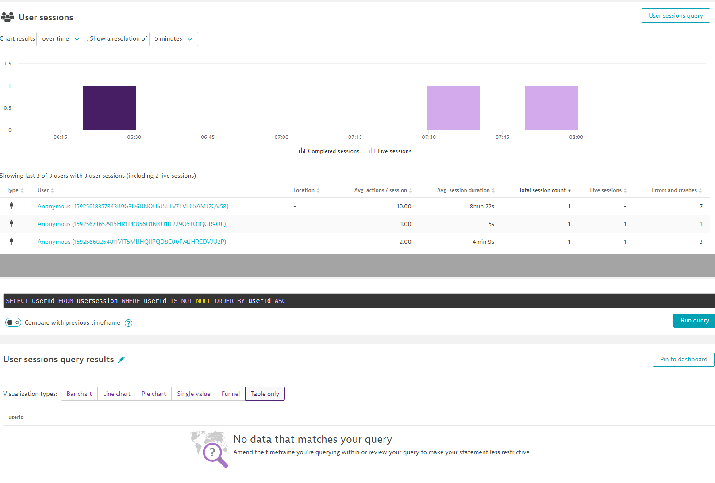Click the pencil edit icon beside query results title

tap(121, 360)
